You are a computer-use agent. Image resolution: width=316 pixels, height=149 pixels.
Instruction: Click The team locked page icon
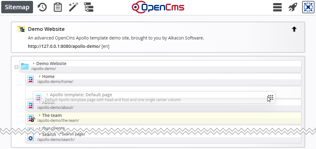coord(31,118)
